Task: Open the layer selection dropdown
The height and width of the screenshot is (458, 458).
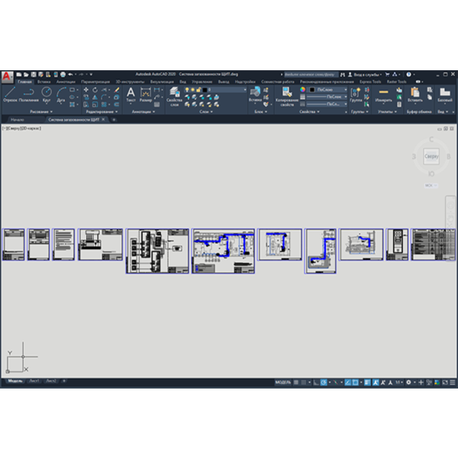Action: click(224, 89)
